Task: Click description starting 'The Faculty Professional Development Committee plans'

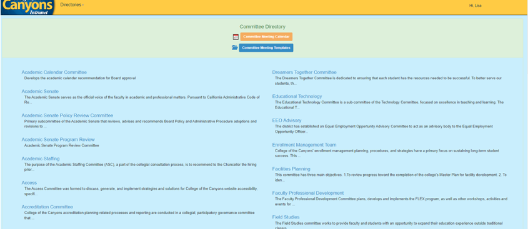Action: click(x=391, y=202)
